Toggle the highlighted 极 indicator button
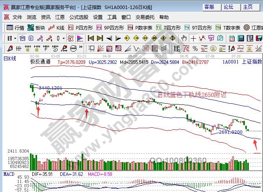Screen dimensions: 263x192 click(x=71, y=38)
